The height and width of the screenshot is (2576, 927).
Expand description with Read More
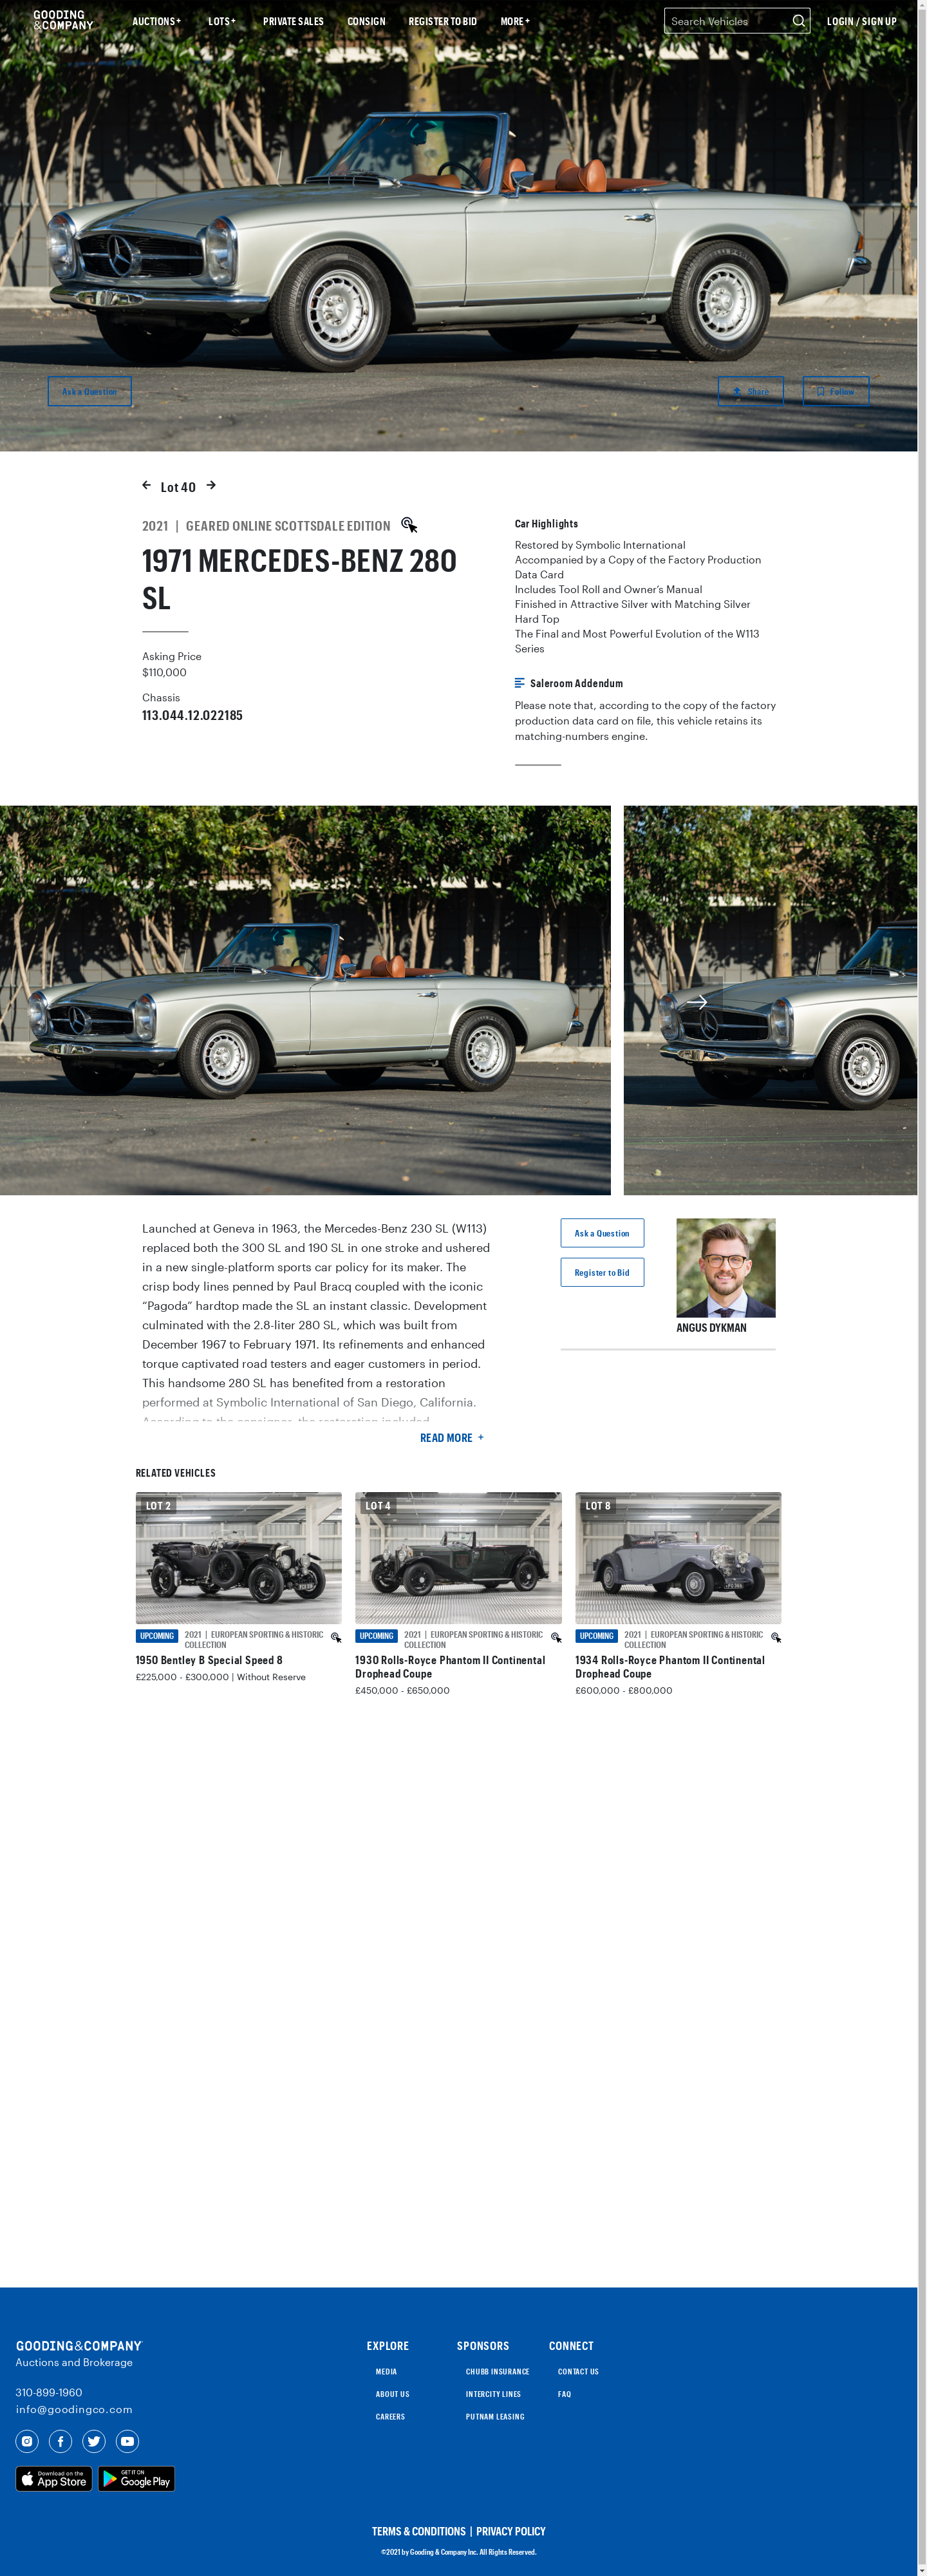(x=452, y=1438)
